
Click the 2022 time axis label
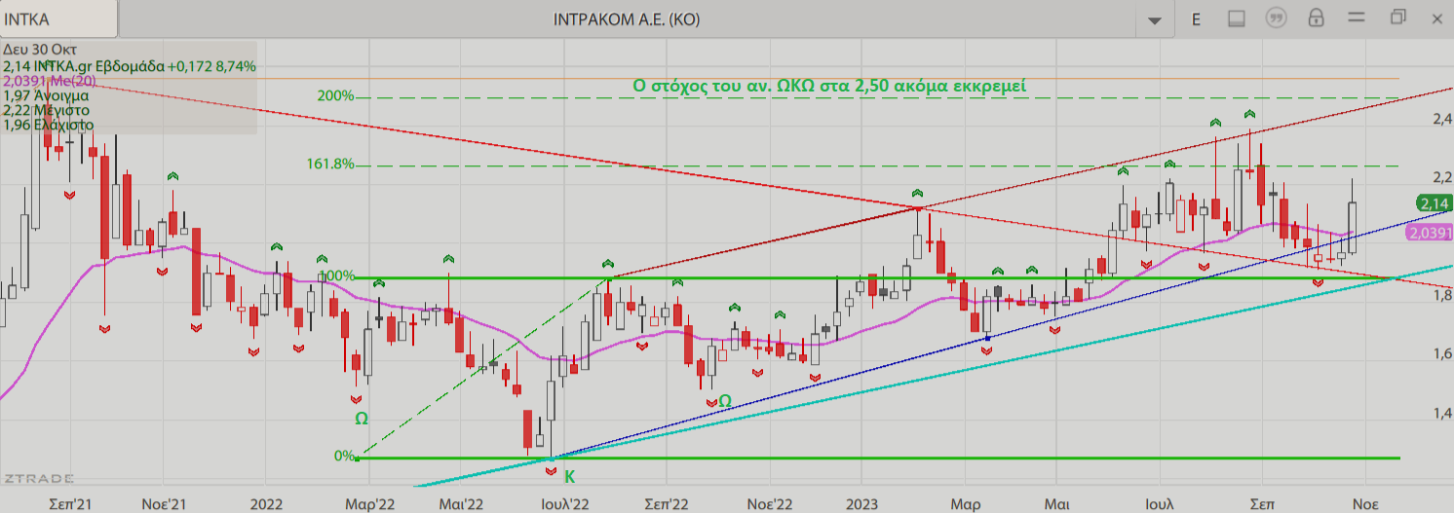(x=266, y=504)
